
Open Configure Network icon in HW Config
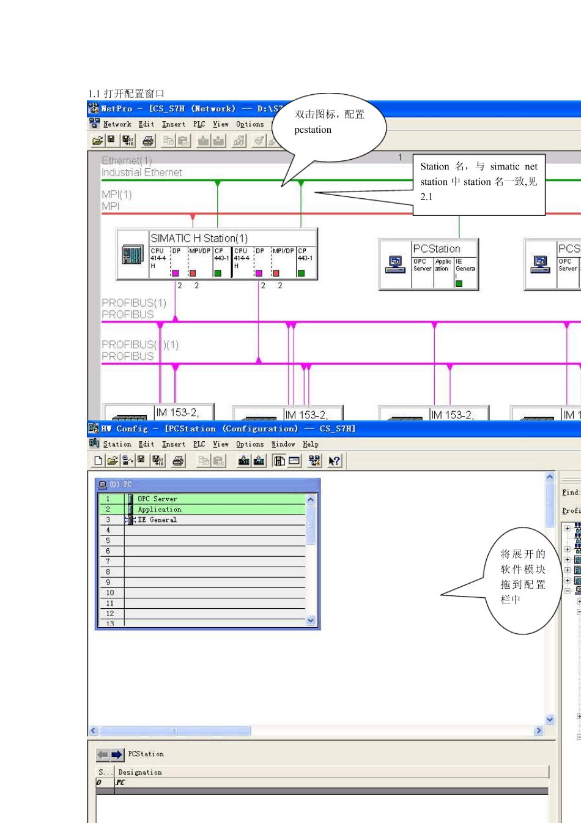(x=314, y=461)
